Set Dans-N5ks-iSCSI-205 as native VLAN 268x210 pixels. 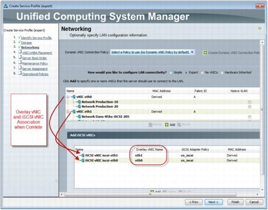coord(249,117)
